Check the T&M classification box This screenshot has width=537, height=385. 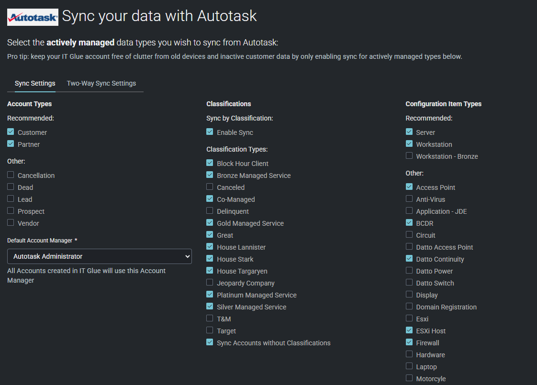click(210, 319)
